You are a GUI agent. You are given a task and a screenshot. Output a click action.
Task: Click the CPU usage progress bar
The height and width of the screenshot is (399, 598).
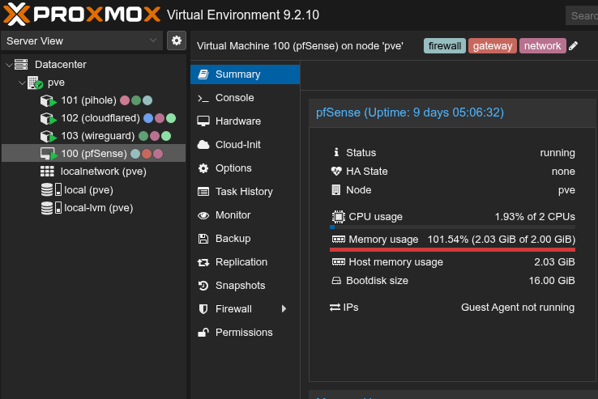click(x=453, y=227)
